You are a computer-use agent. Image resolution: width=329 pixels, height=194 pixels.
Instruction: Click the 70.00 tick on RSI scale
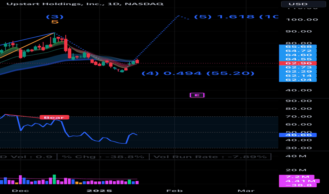[x=299, y=117]
